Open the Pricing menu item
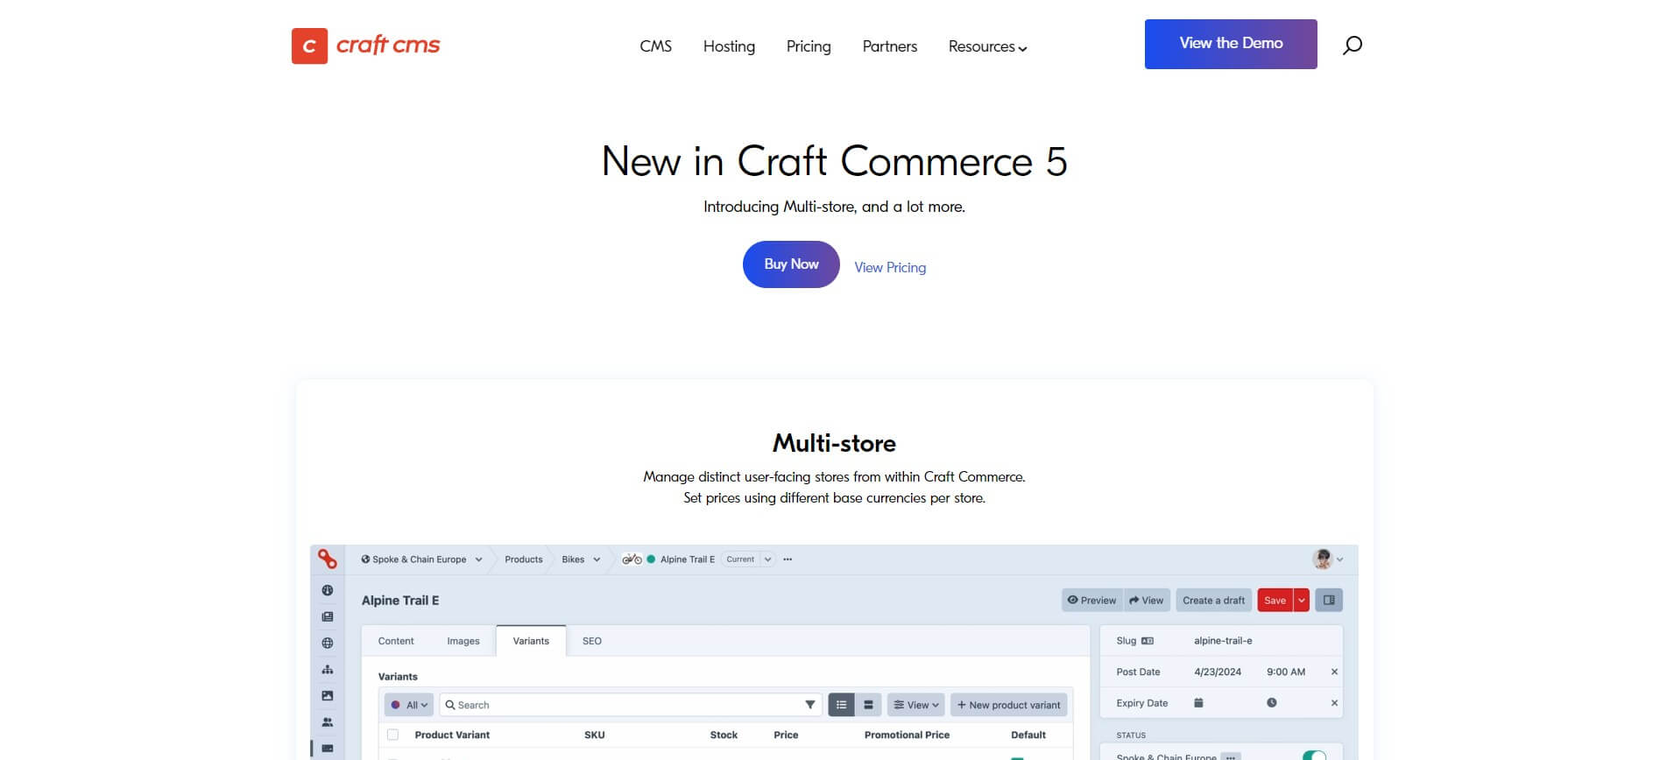This screenshot has width=1660, height=760. coord(808,46)
